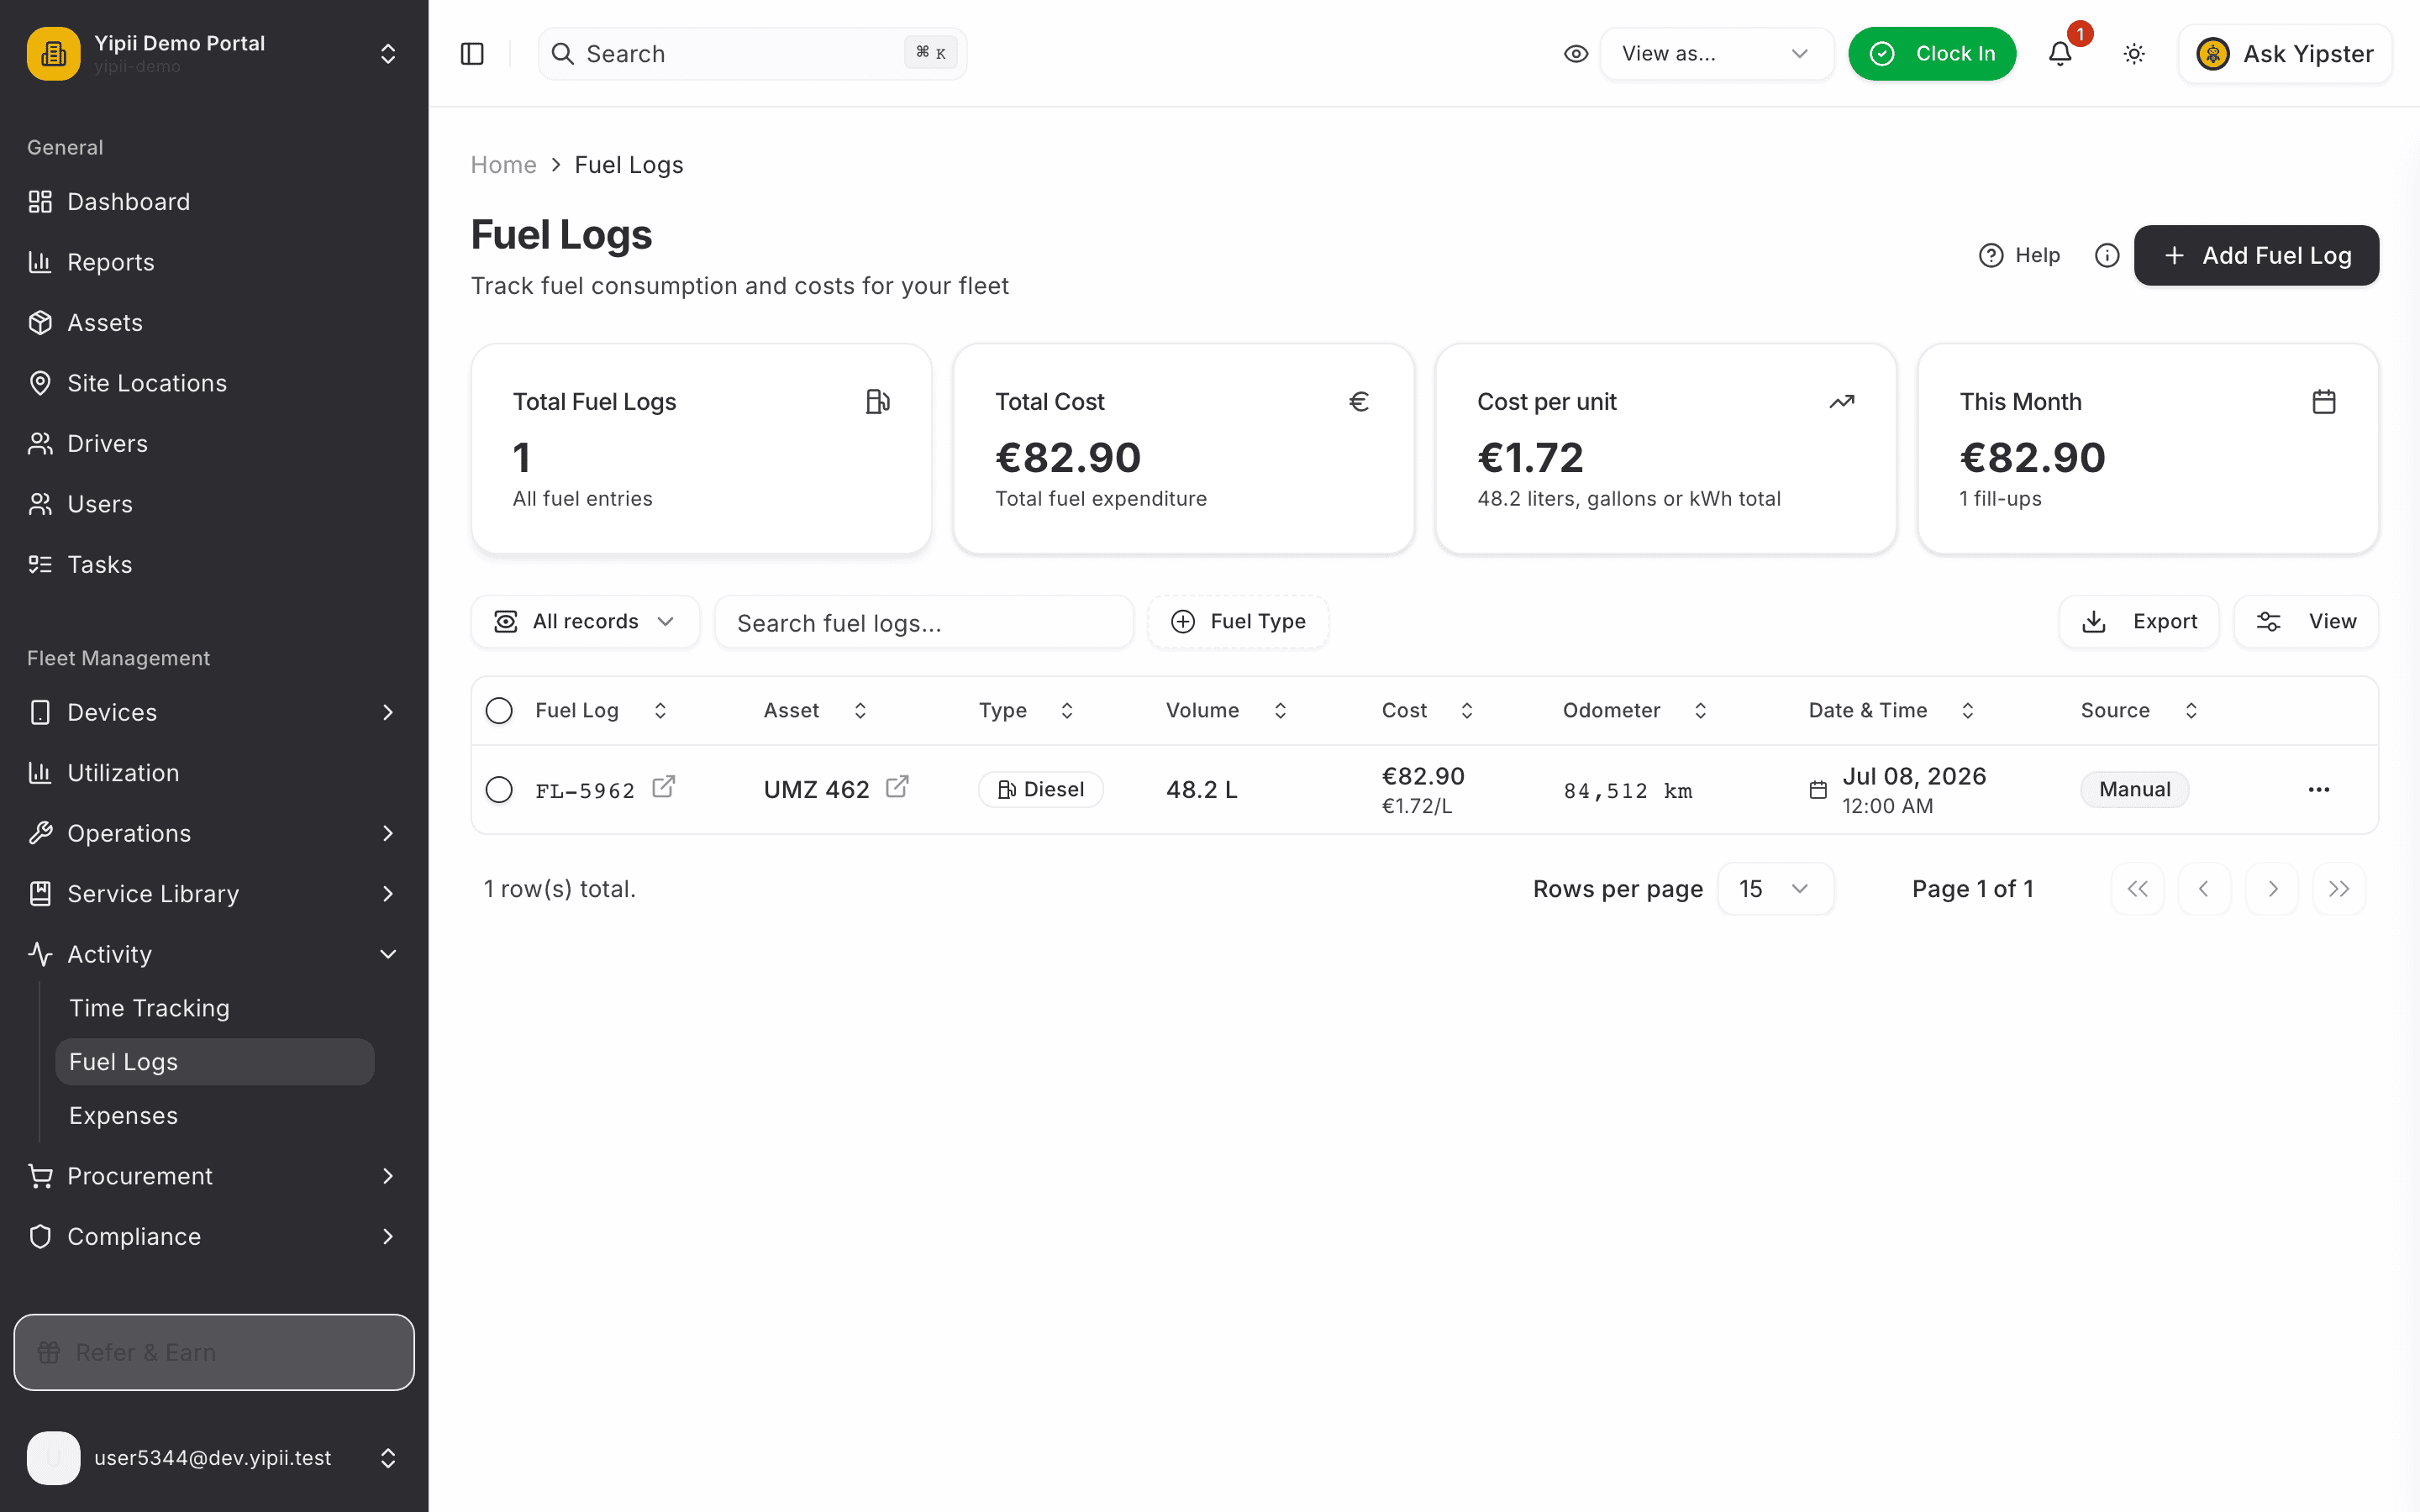Viewport: 2420px width, 1512px height.
Task: Open FL-5962 external link icon
Action: point(663,787)
